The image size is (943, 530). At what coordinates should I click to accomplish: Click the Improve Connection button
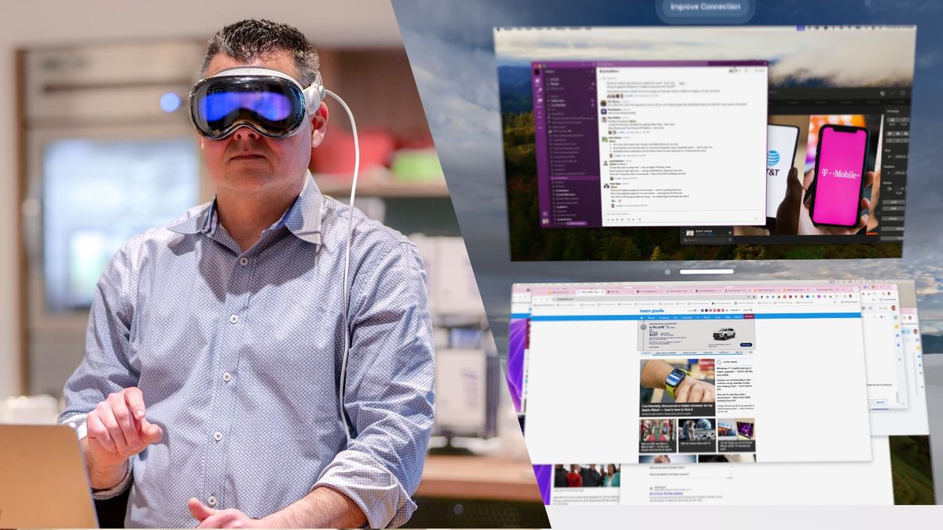tap(705, 8)
